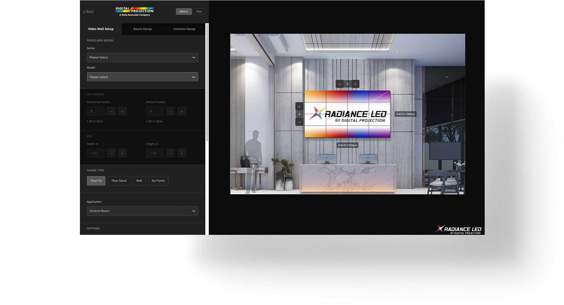Add a column using plus above video wall
Viewport: 564px width, 305px height.
coord(355,84)
